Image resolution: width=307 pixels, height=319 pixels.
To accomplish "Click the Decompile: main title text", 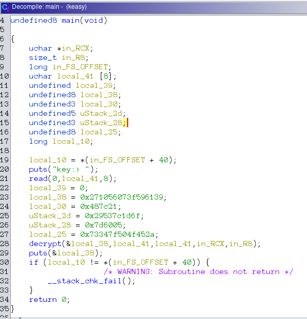I will (x=36, y=7).
